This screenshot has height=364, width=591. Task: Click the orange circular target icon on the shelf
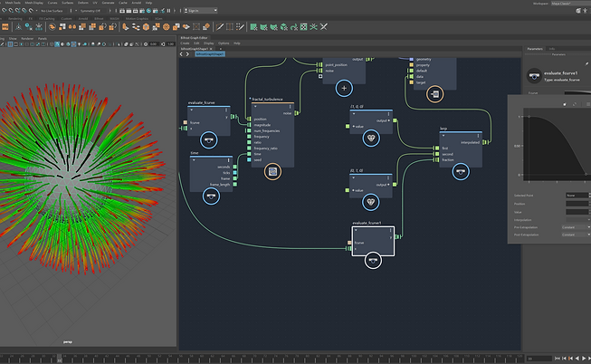166,27
